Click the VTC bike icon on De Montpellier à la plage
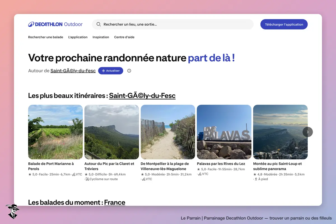Viewport: 336px width, 224px height. (x=144, y=179)
